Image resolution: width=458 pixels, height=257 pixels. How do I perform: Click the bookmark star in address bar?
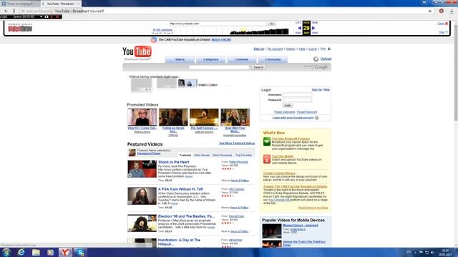[430, 11]
